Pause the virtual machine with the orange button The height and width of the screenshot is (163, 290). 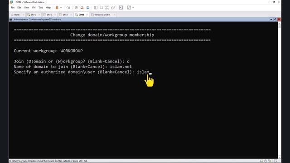57,8
